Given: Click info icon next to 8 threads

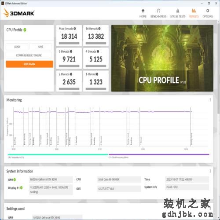Looking at the screenshot, I should coord(71,51).
